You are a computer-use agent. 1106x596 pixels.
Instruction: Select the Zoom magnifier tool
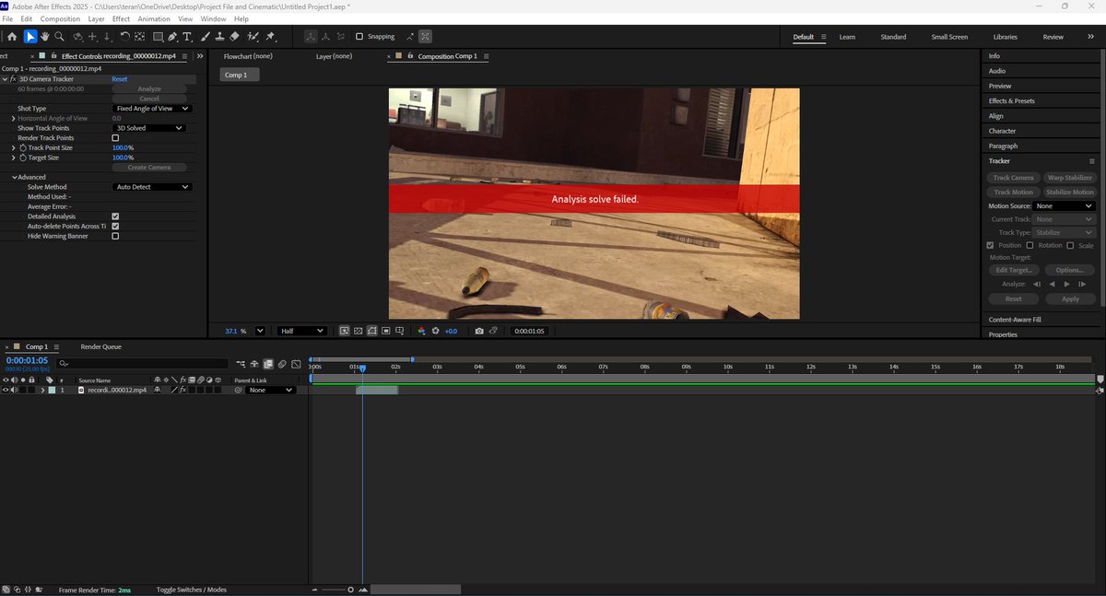(x=59, y=37)
